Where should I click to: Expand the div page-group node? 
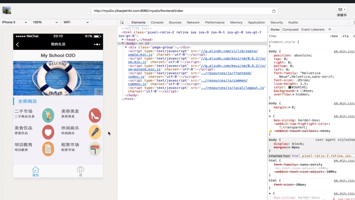[126, 47]
